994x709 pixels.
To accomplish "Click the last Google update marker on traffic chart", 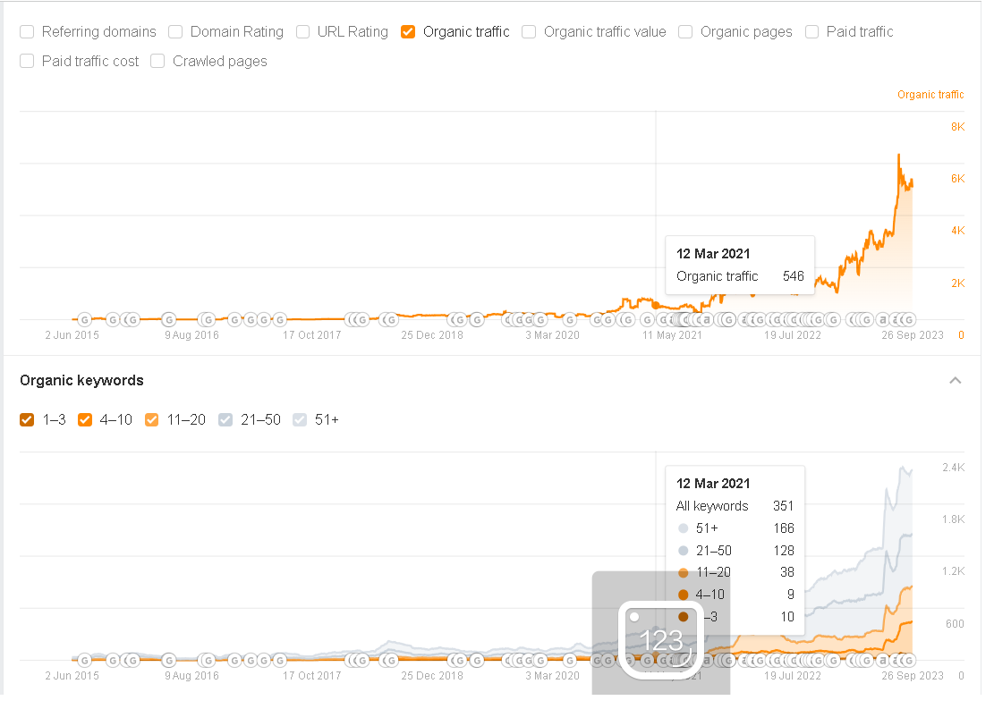I will (x=907, y=319).
